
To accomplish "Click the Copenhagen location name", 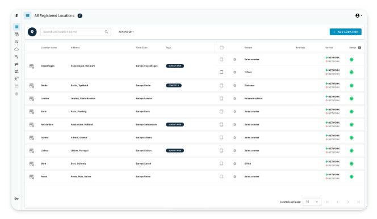I will [48, 66].
